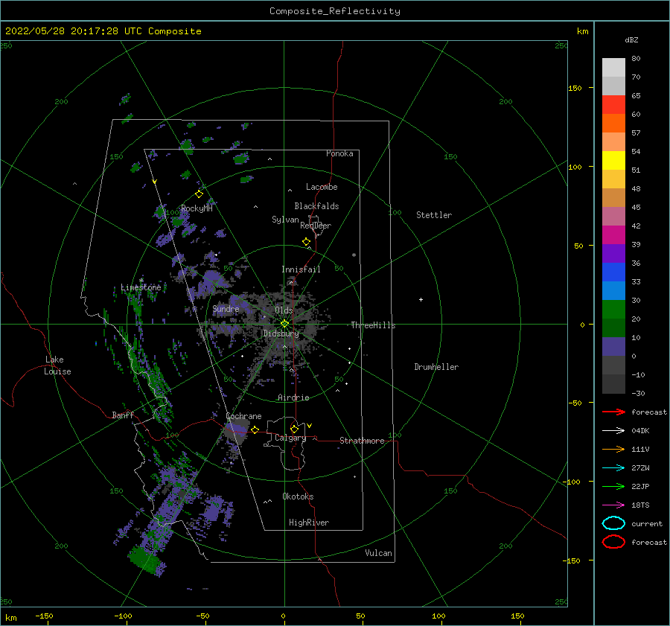
Task: Click the km unit label at top right
Action: pos(582,31)
